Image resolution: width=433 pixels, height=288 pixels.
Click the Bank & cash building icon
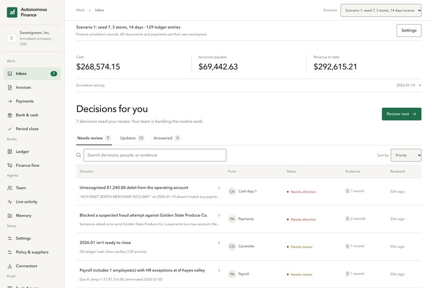click(10, 115)
